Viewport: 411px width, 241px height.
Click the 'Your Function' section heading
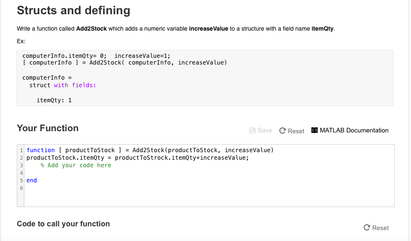pyautogui.click(x=47, y=128)
